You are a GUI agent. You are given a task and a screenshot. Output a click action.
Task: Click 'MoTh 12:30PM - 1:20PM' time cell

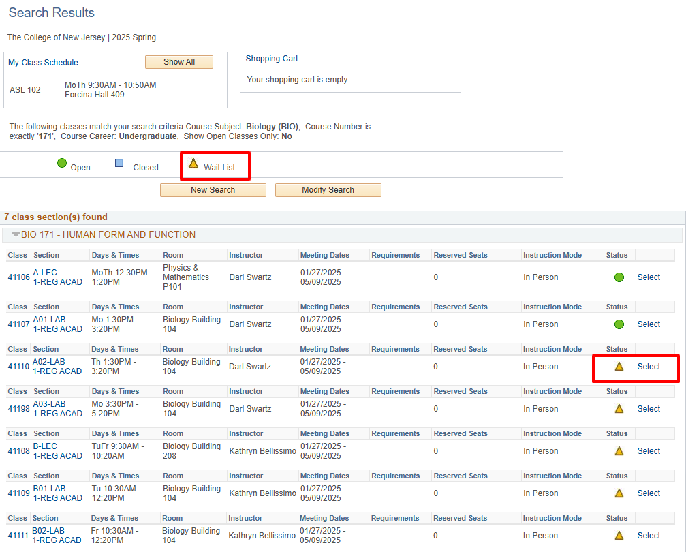pos(122,277)
